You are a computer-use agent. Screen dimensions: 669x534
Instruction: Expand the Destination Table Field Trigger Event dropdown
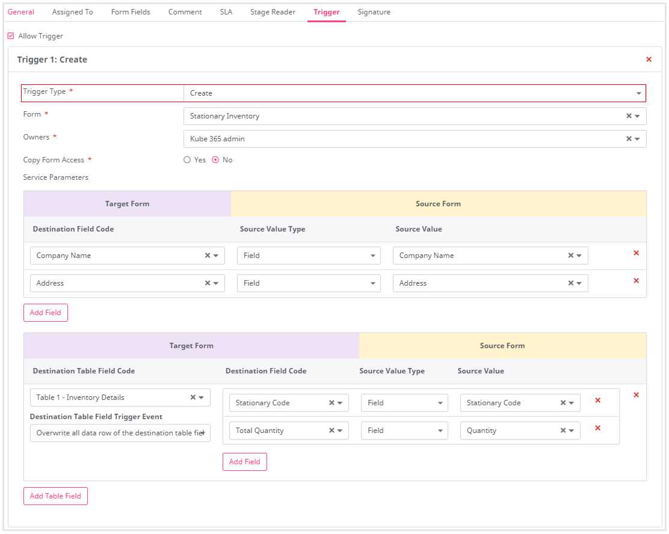(x=120, y=433)
